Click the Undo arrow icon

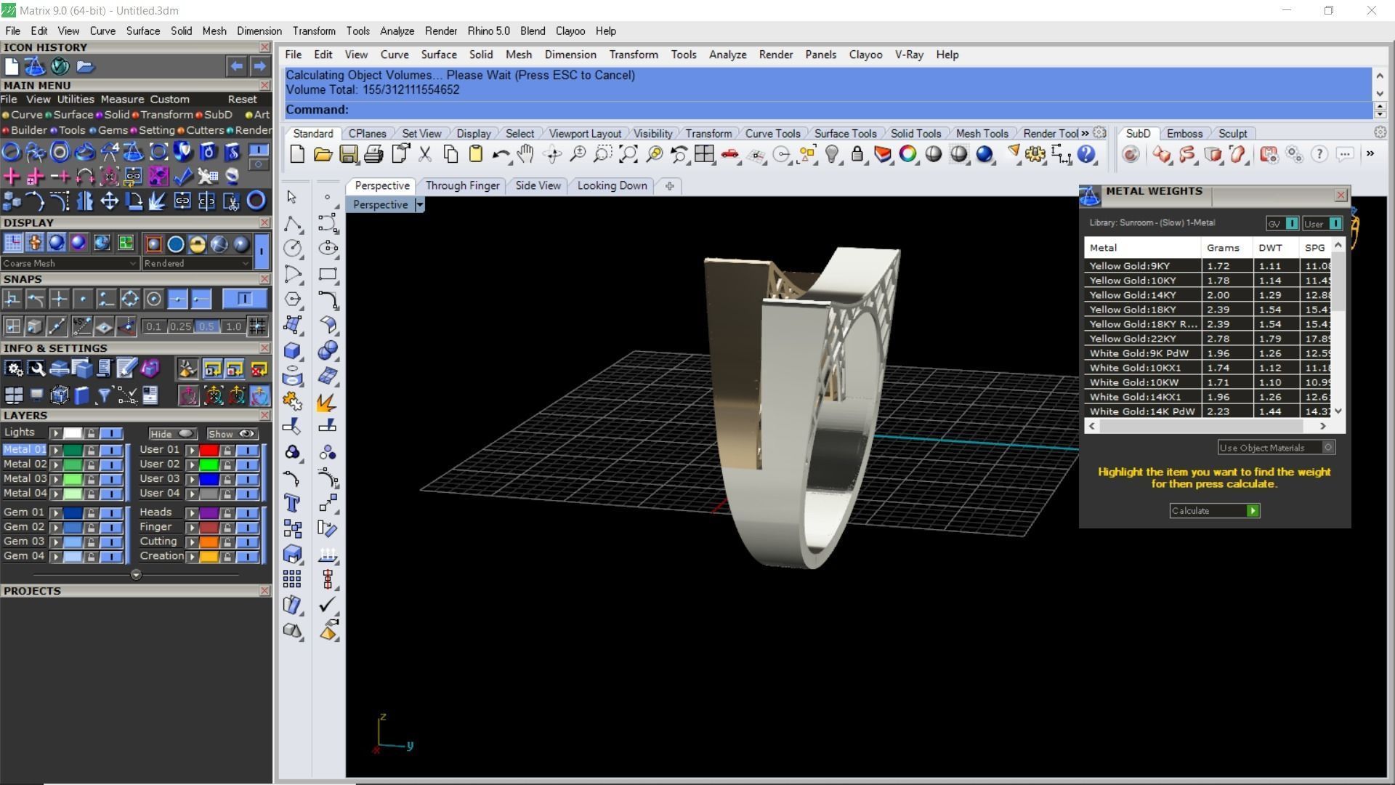pyautogui.click(x=500, y=154)
